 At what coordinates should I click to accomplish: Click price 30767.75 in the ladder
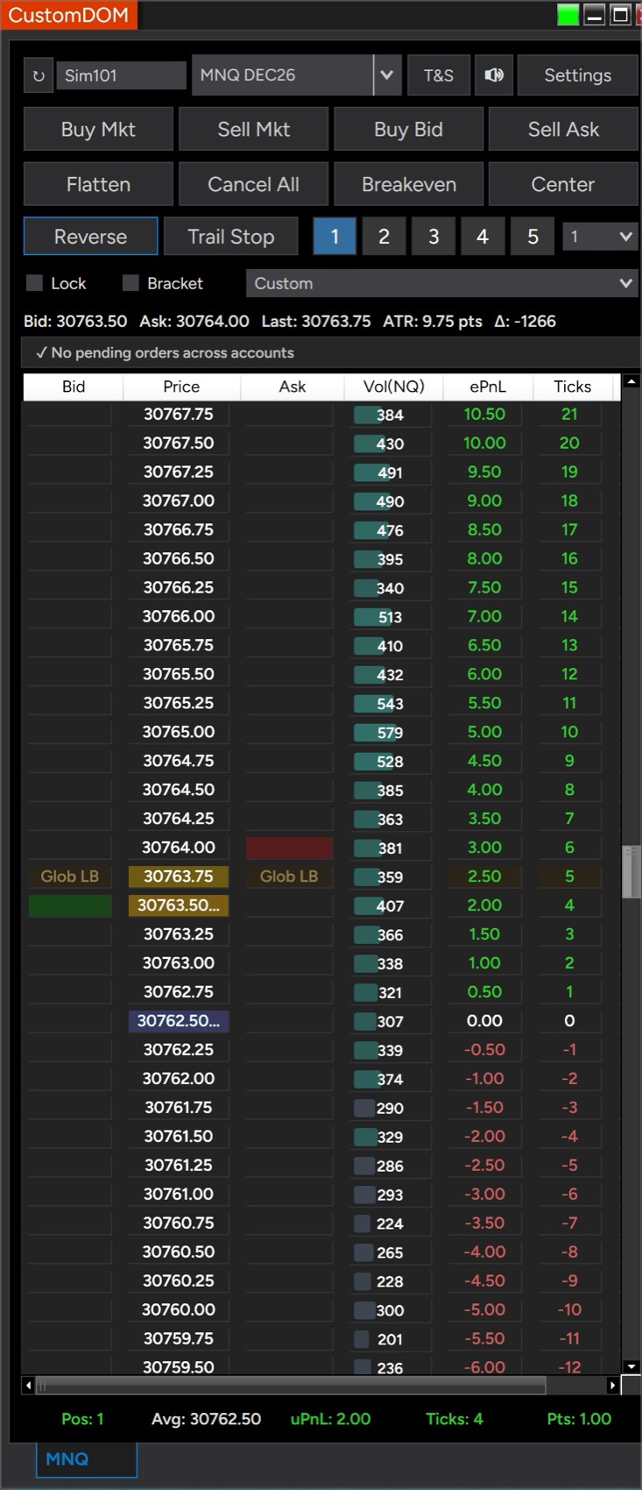[179, 414]
